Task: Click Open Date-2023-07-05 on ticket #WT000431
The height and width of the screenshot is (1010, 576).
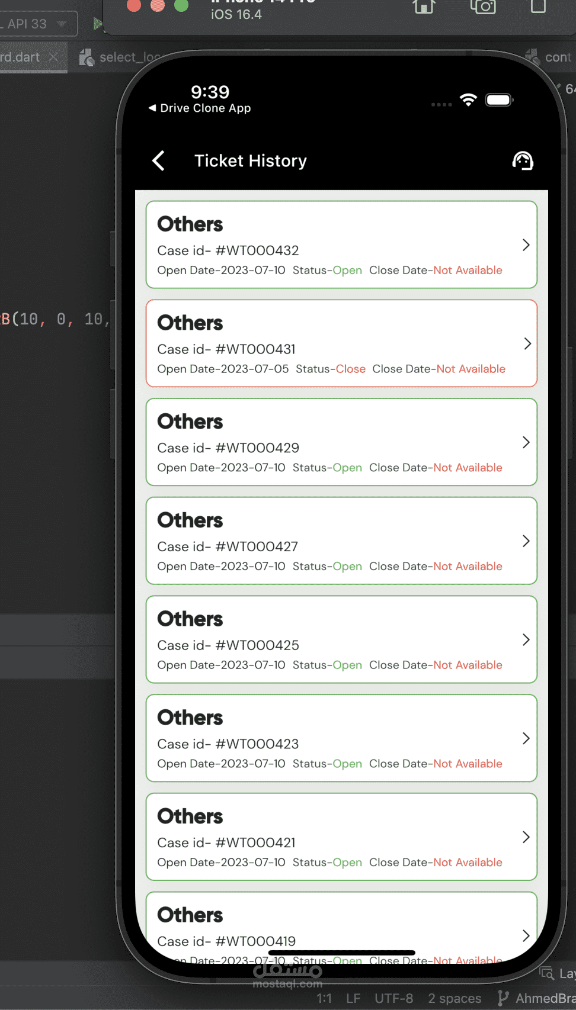Action: 223,369
